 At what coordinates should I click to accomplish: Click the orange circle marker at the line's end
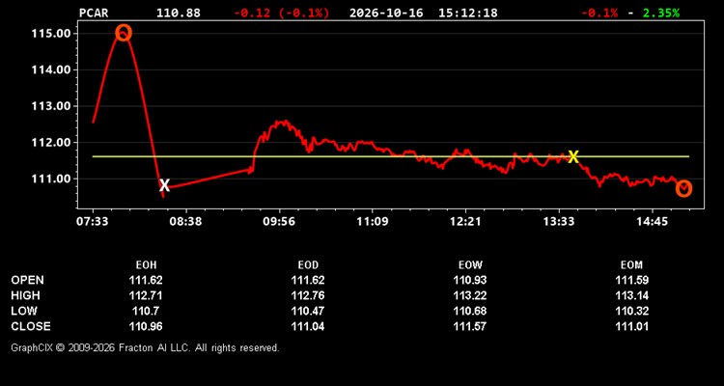tap(683, 188)
